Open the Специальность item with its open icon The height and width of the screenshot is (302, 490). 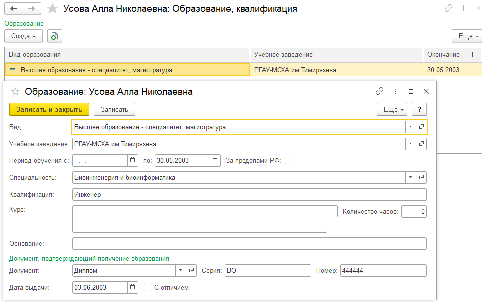(x=421, y=177)
